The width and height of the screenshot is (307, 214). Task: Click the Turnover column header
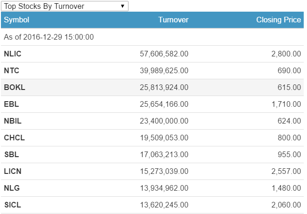(173, 20)
